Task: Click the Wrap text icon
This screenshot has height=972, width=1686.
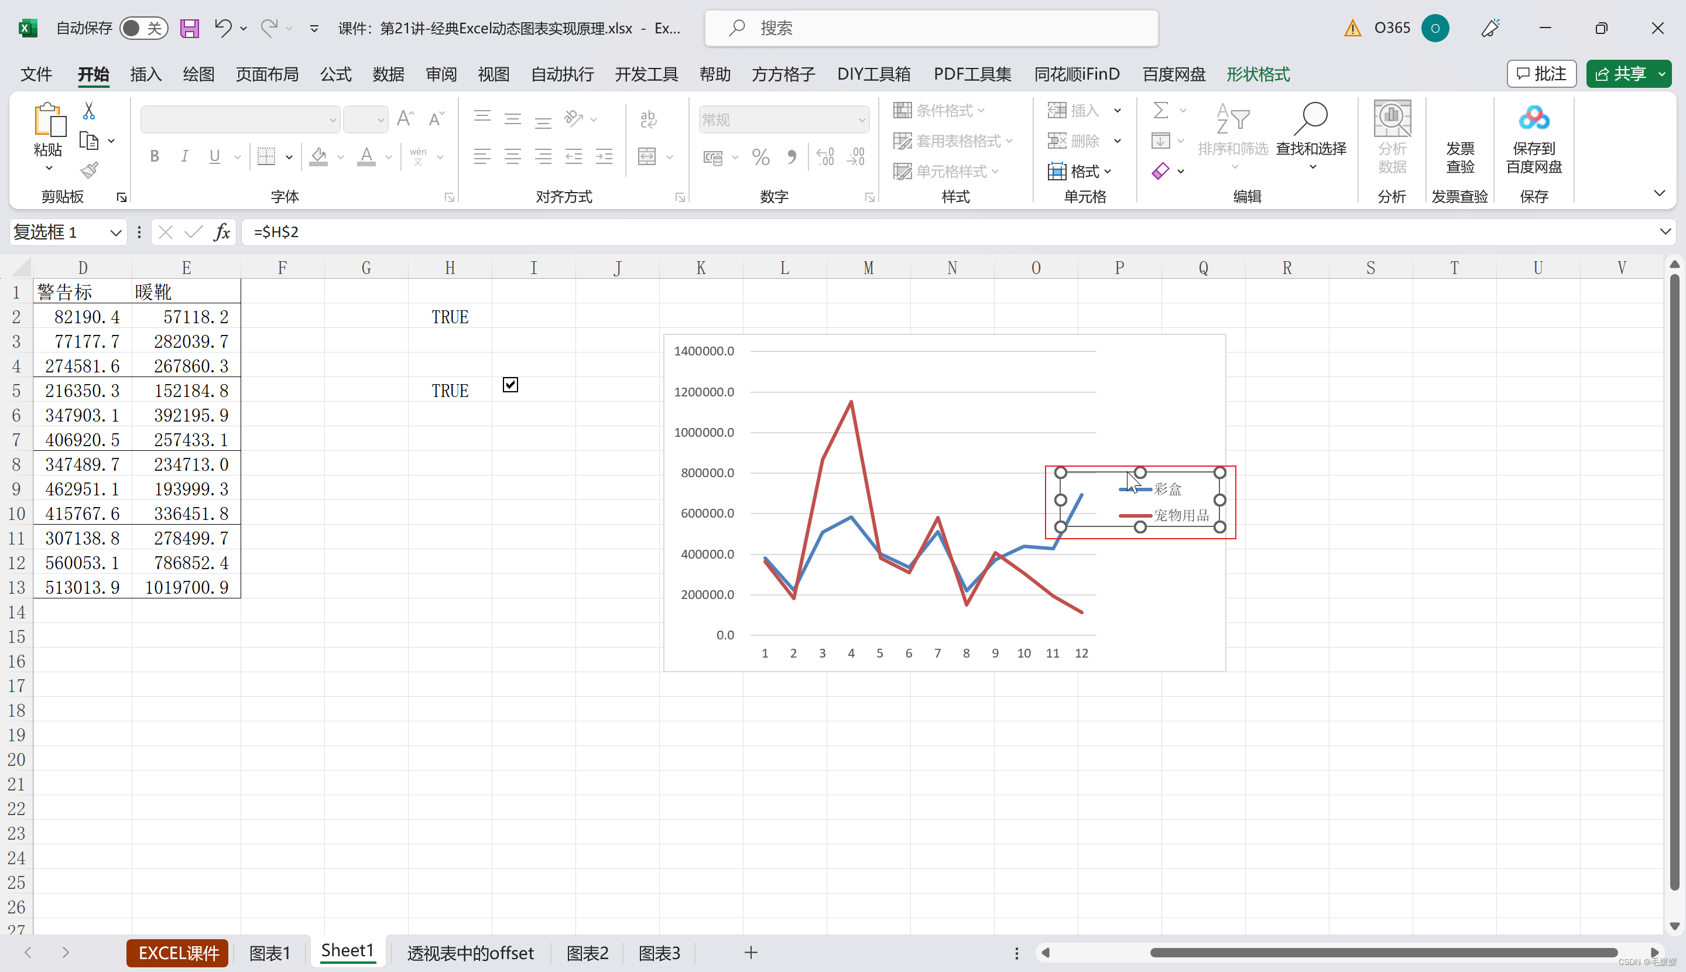Action: (647, 119)
